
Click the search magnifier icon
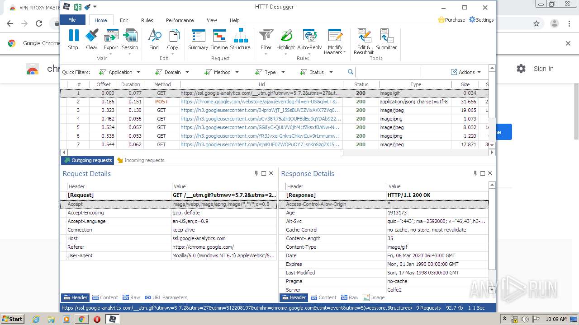tap(350, 72)
